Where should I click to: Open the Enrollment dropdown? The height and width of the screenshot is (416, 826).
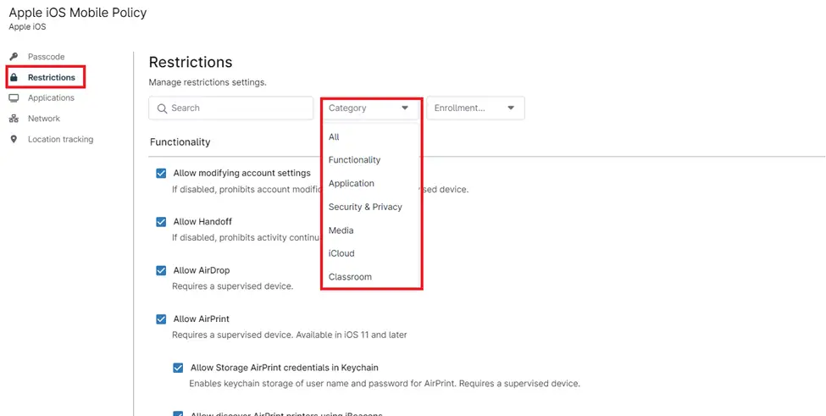click(475, 108)
